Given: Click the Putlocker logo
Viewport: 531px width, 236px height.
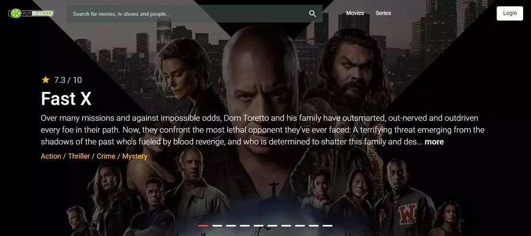Looking at the screenshot, I should pyautogui.click(x=31, y=13).
